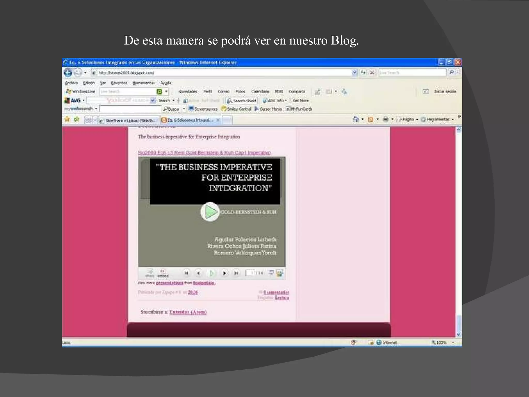Viewport: 529px width, 397px height.
Task: Click the AVG Search button
Action: 164,101
